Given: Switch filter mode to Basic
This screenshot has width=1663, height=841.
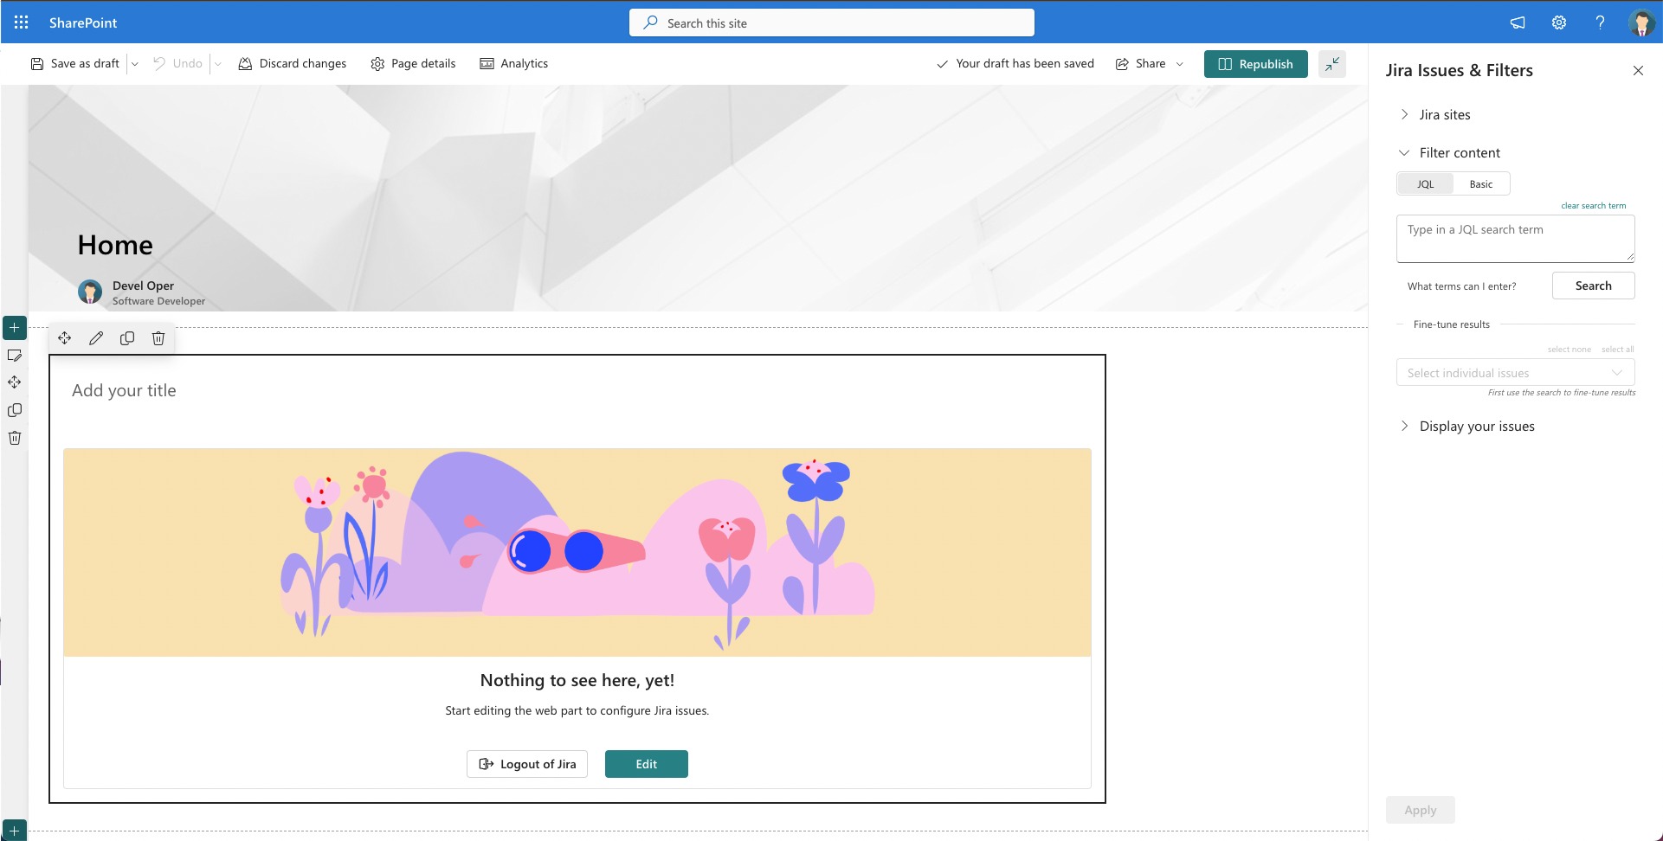Looking at the screenshot, I should (x=1481, y=184).
